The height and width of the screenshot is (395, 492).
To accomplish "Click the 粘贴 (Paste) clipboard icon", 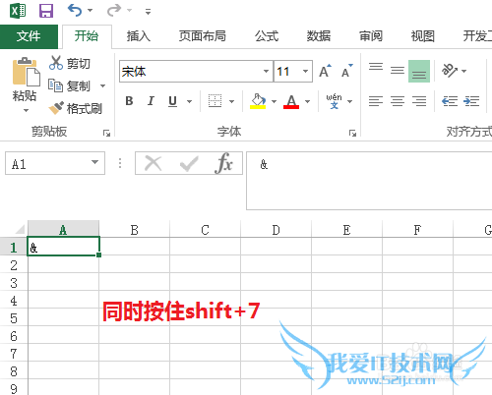I will click(x=26, y=72).
